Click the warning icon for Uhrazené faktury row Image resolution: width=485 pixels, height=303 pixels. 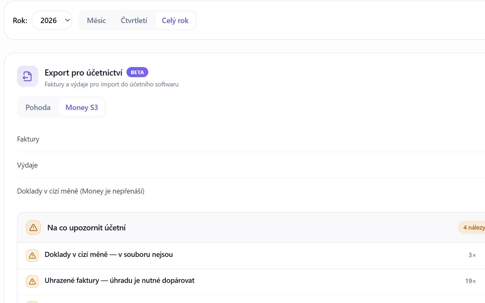click(x=32, y=281)
